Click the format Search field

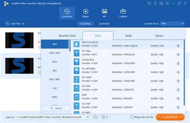click(x=56, y=108)
